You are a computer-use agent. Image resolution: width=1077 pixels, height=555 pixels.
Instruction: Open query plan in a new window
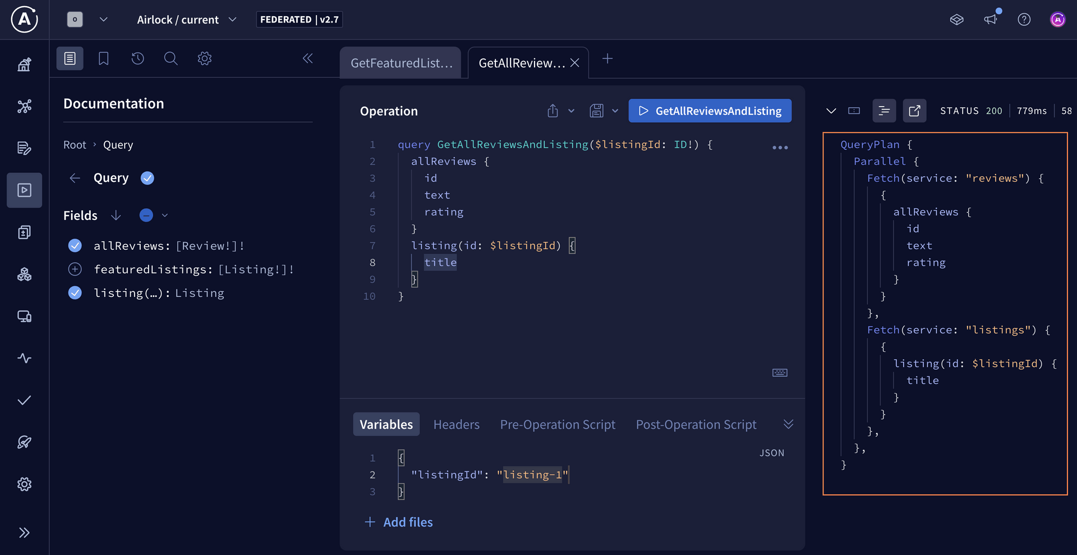[914, 111]
